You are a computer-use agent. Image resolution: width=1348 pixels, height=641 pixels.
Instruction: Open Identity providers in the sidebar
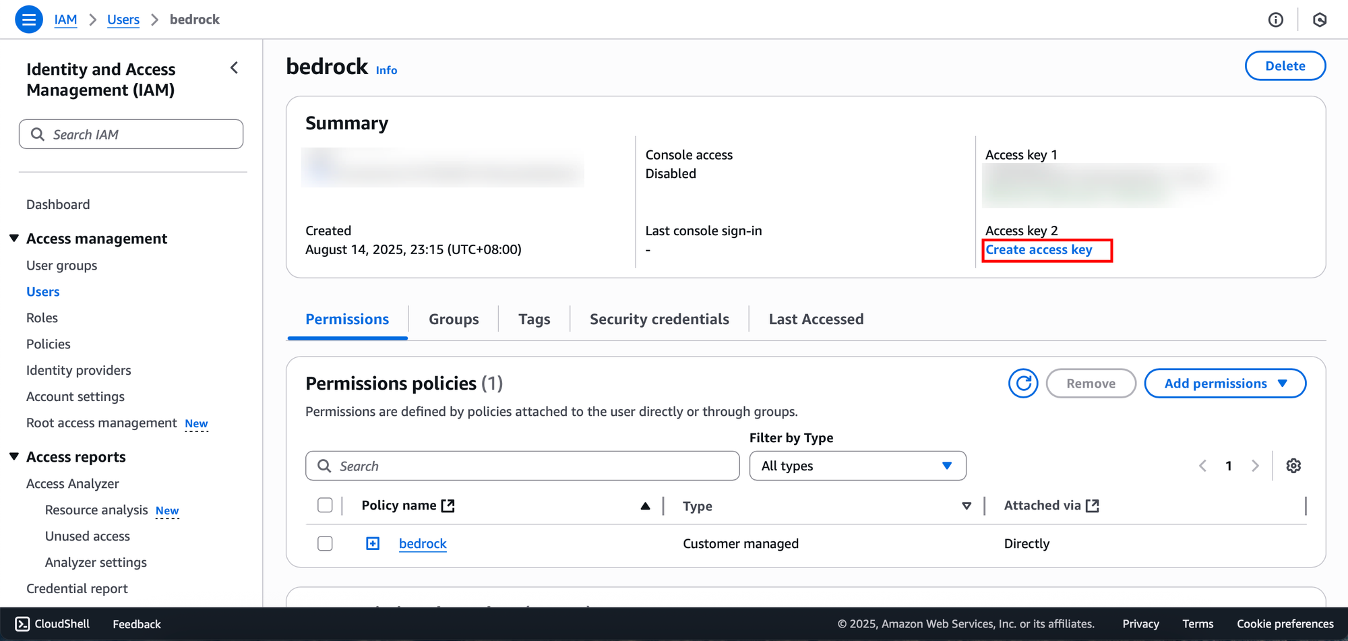(x=78, y=370)
